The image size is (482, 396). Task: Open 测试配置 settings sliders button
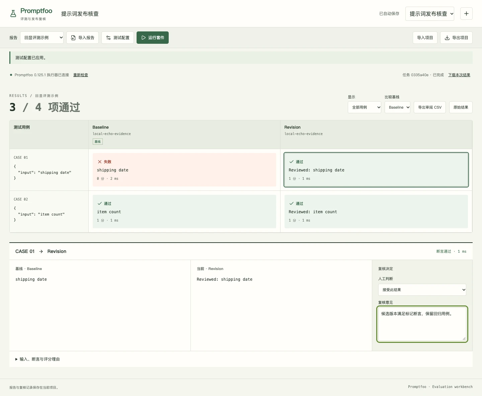pyautogui.click(x=117, y=38)
